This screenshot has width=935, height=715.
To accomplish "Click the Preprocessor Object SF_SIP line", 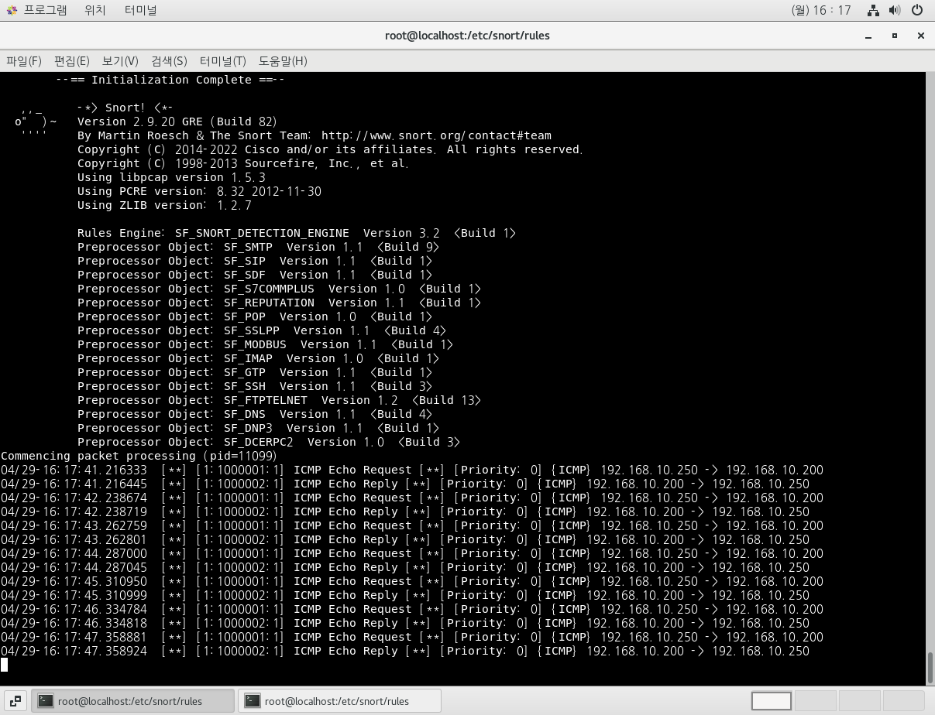I will click(x=255, y=261).
